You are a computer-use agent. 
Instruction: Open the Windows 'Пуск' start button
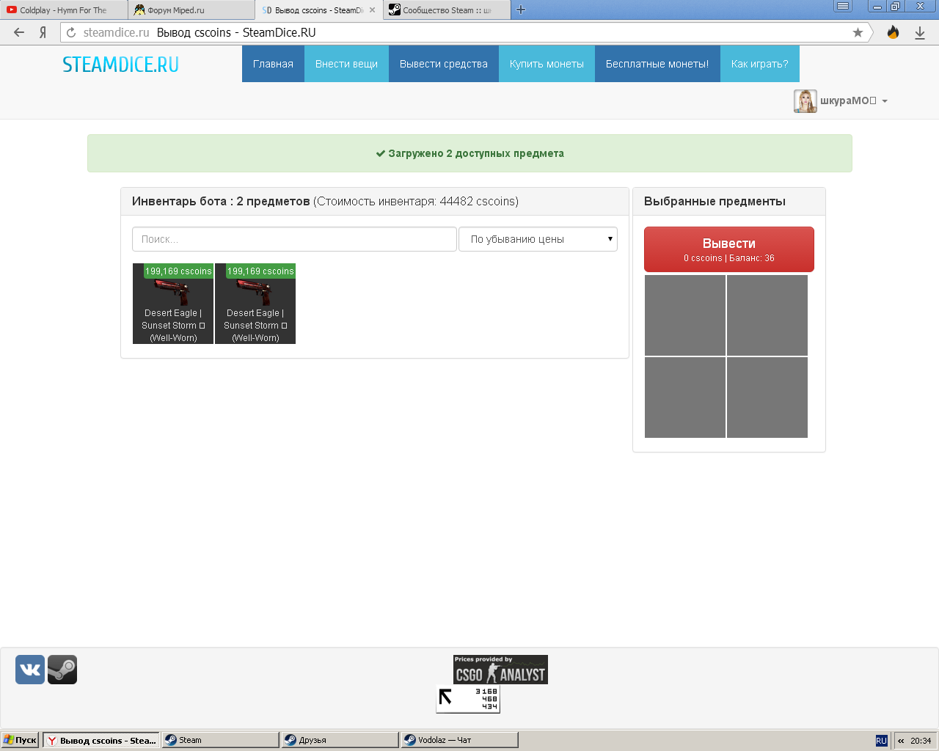pos(20,740)
